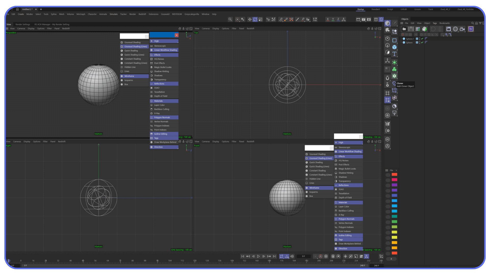This screenshot has height=275, width=490.
Task: Open the Display menu of the perspective viewport
Action: (31, 29)
